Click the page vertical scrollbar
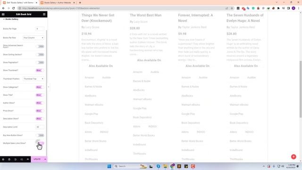Screen dimensions: 302x170 [x=301, y=89]
